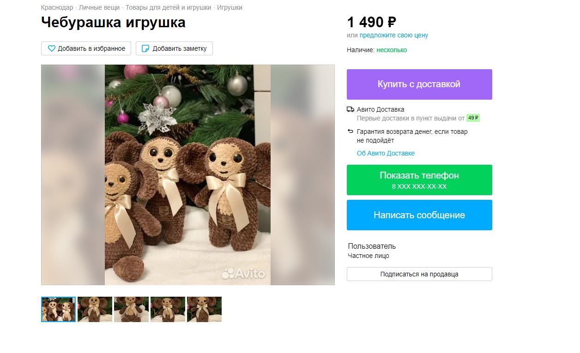This screenshot has height=353, width=580.
Task: Click the 49 ₽ delivery price badge
Action: [473, 118]
